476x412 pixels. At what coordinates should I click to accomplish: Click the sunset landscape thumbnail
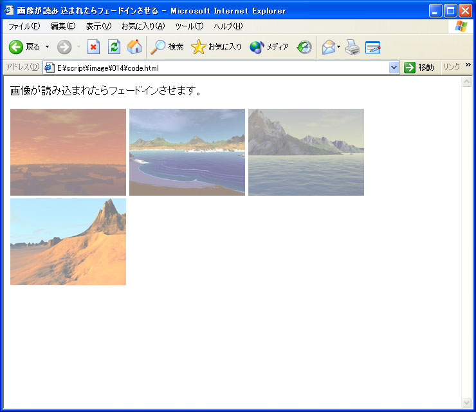pyautogui.click(x=68, y=152)
